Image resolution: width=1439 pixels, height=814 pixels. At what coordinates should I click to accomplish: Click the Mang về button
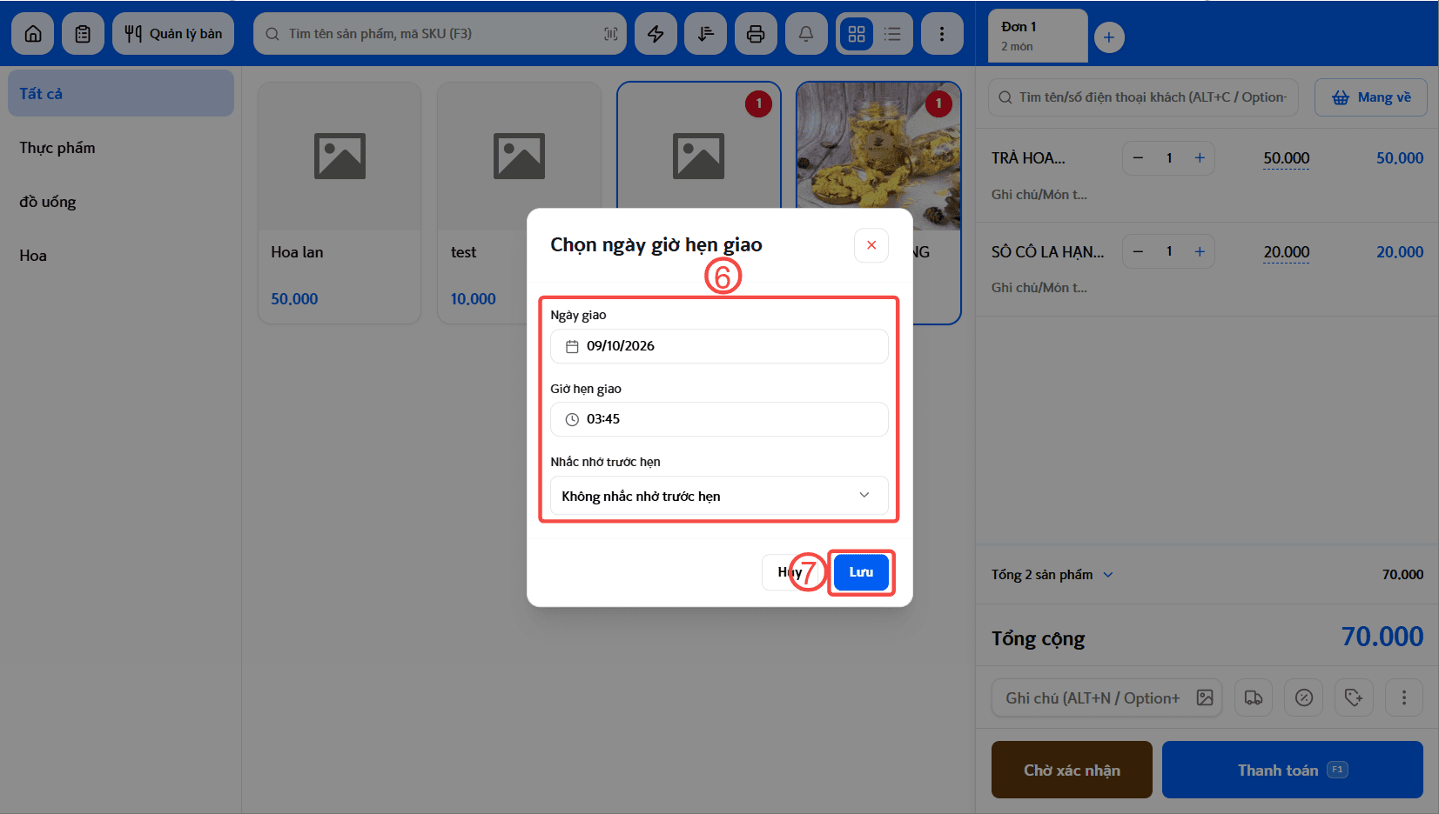pos(1371,97)
